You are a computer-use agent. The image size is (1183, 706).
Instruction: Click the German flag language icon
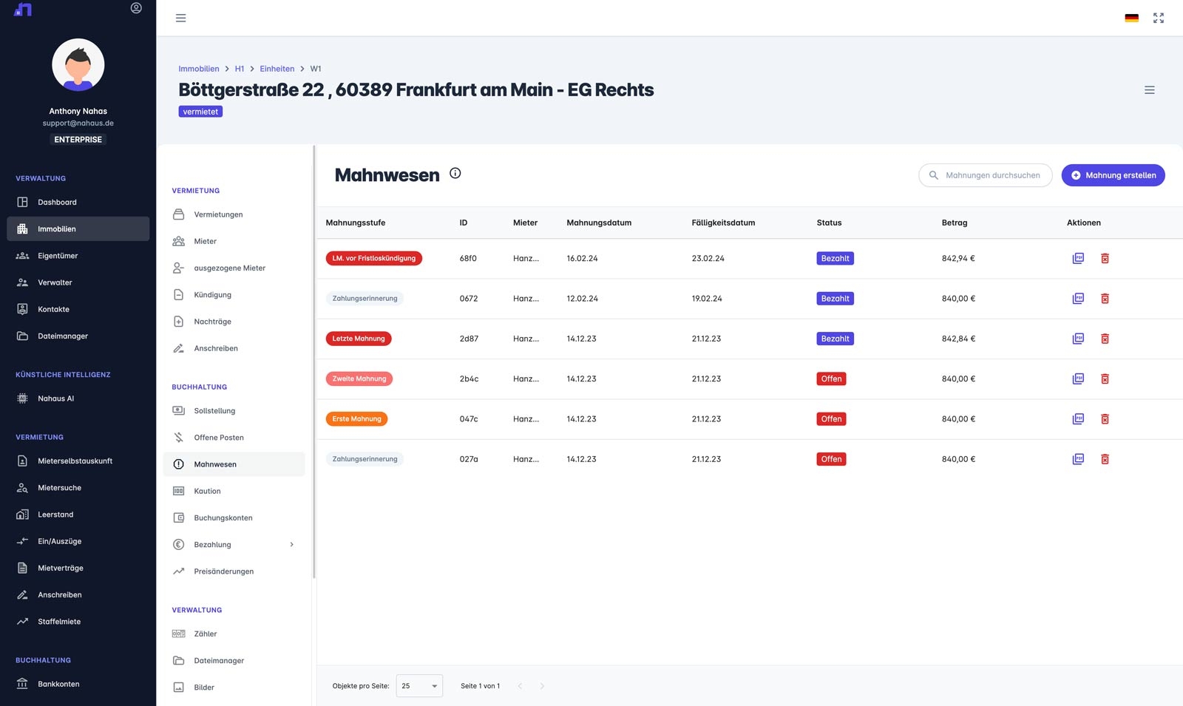click(x=1131, y=18)
